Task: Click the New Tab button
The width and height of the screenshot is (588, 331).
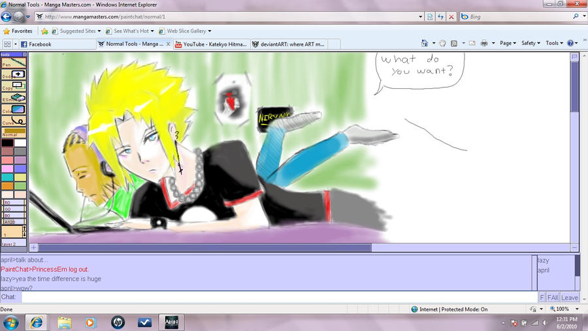Action: 334,44
